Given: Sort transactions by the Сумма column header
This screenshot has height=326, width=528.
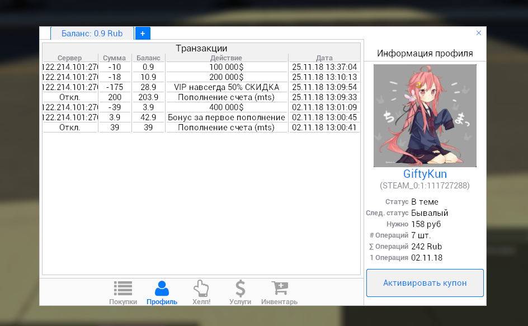Looking at the screenshot, I should click(x=115, y=58).
